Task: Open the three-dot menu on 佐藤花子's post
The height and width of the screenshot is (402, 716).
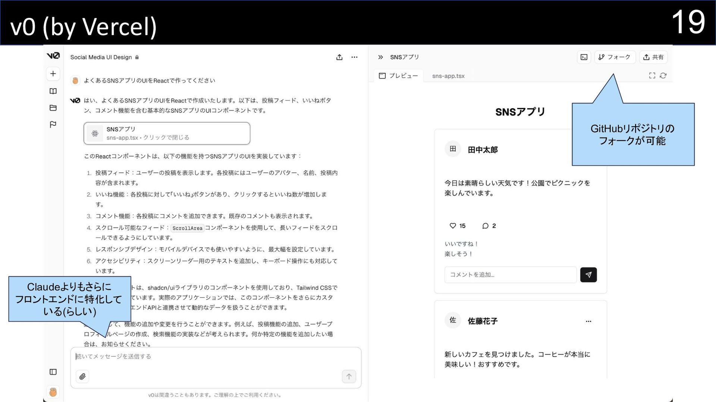Action: (x=588, y=321)
